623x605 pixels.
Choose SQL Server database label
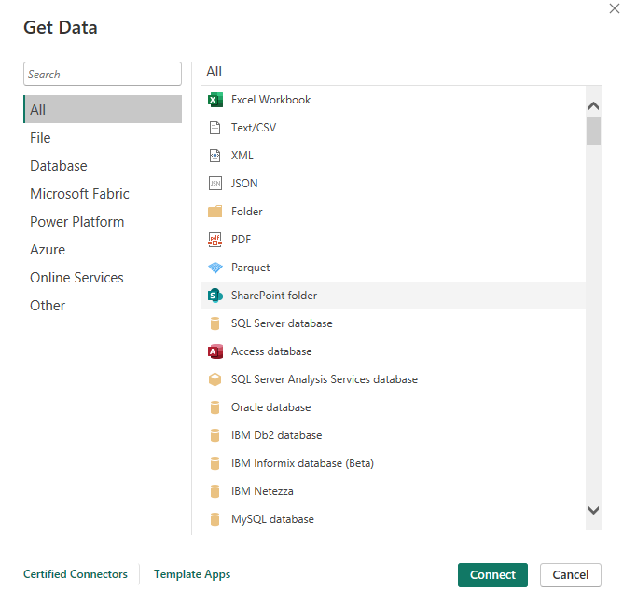click(x=282, y=323)
